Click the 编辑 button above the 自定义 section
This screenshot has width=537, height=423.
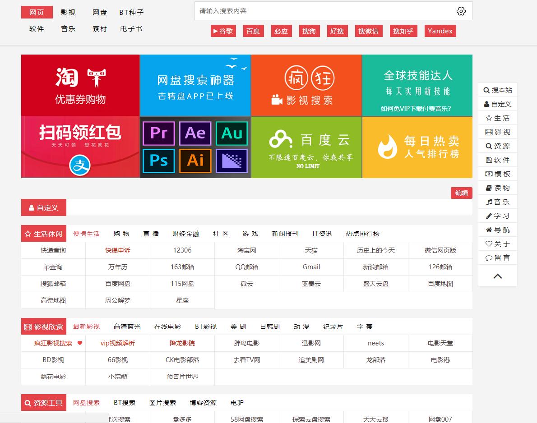(461, 193)
